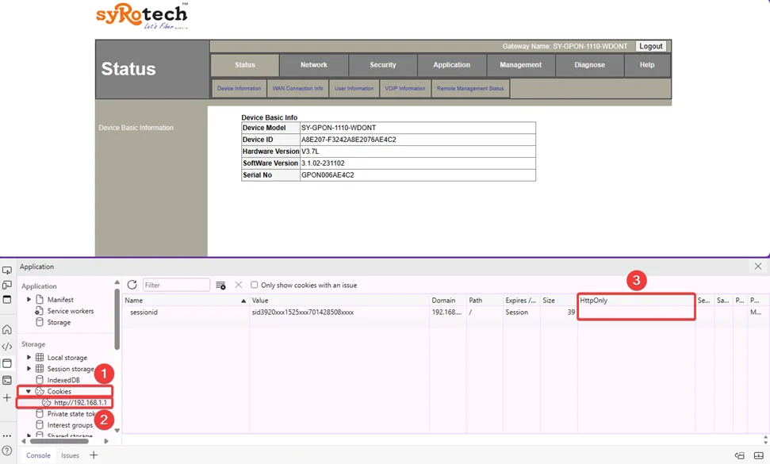The image size is (770, 464).
Task: Open User Information sub-tab
Action: tap(354, 88)
